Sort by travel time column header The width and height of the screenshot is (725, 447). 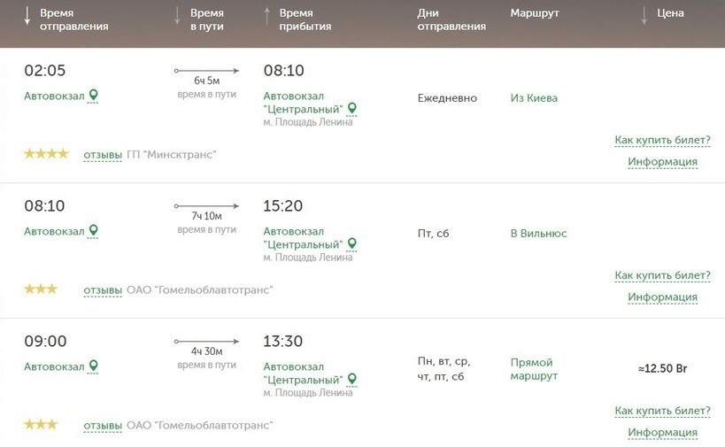(x=206, y=19)
